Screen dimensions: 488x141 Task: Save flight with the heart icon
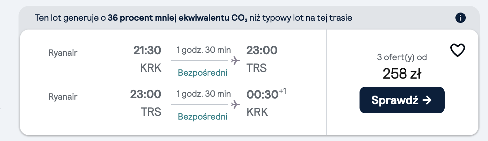458,51
